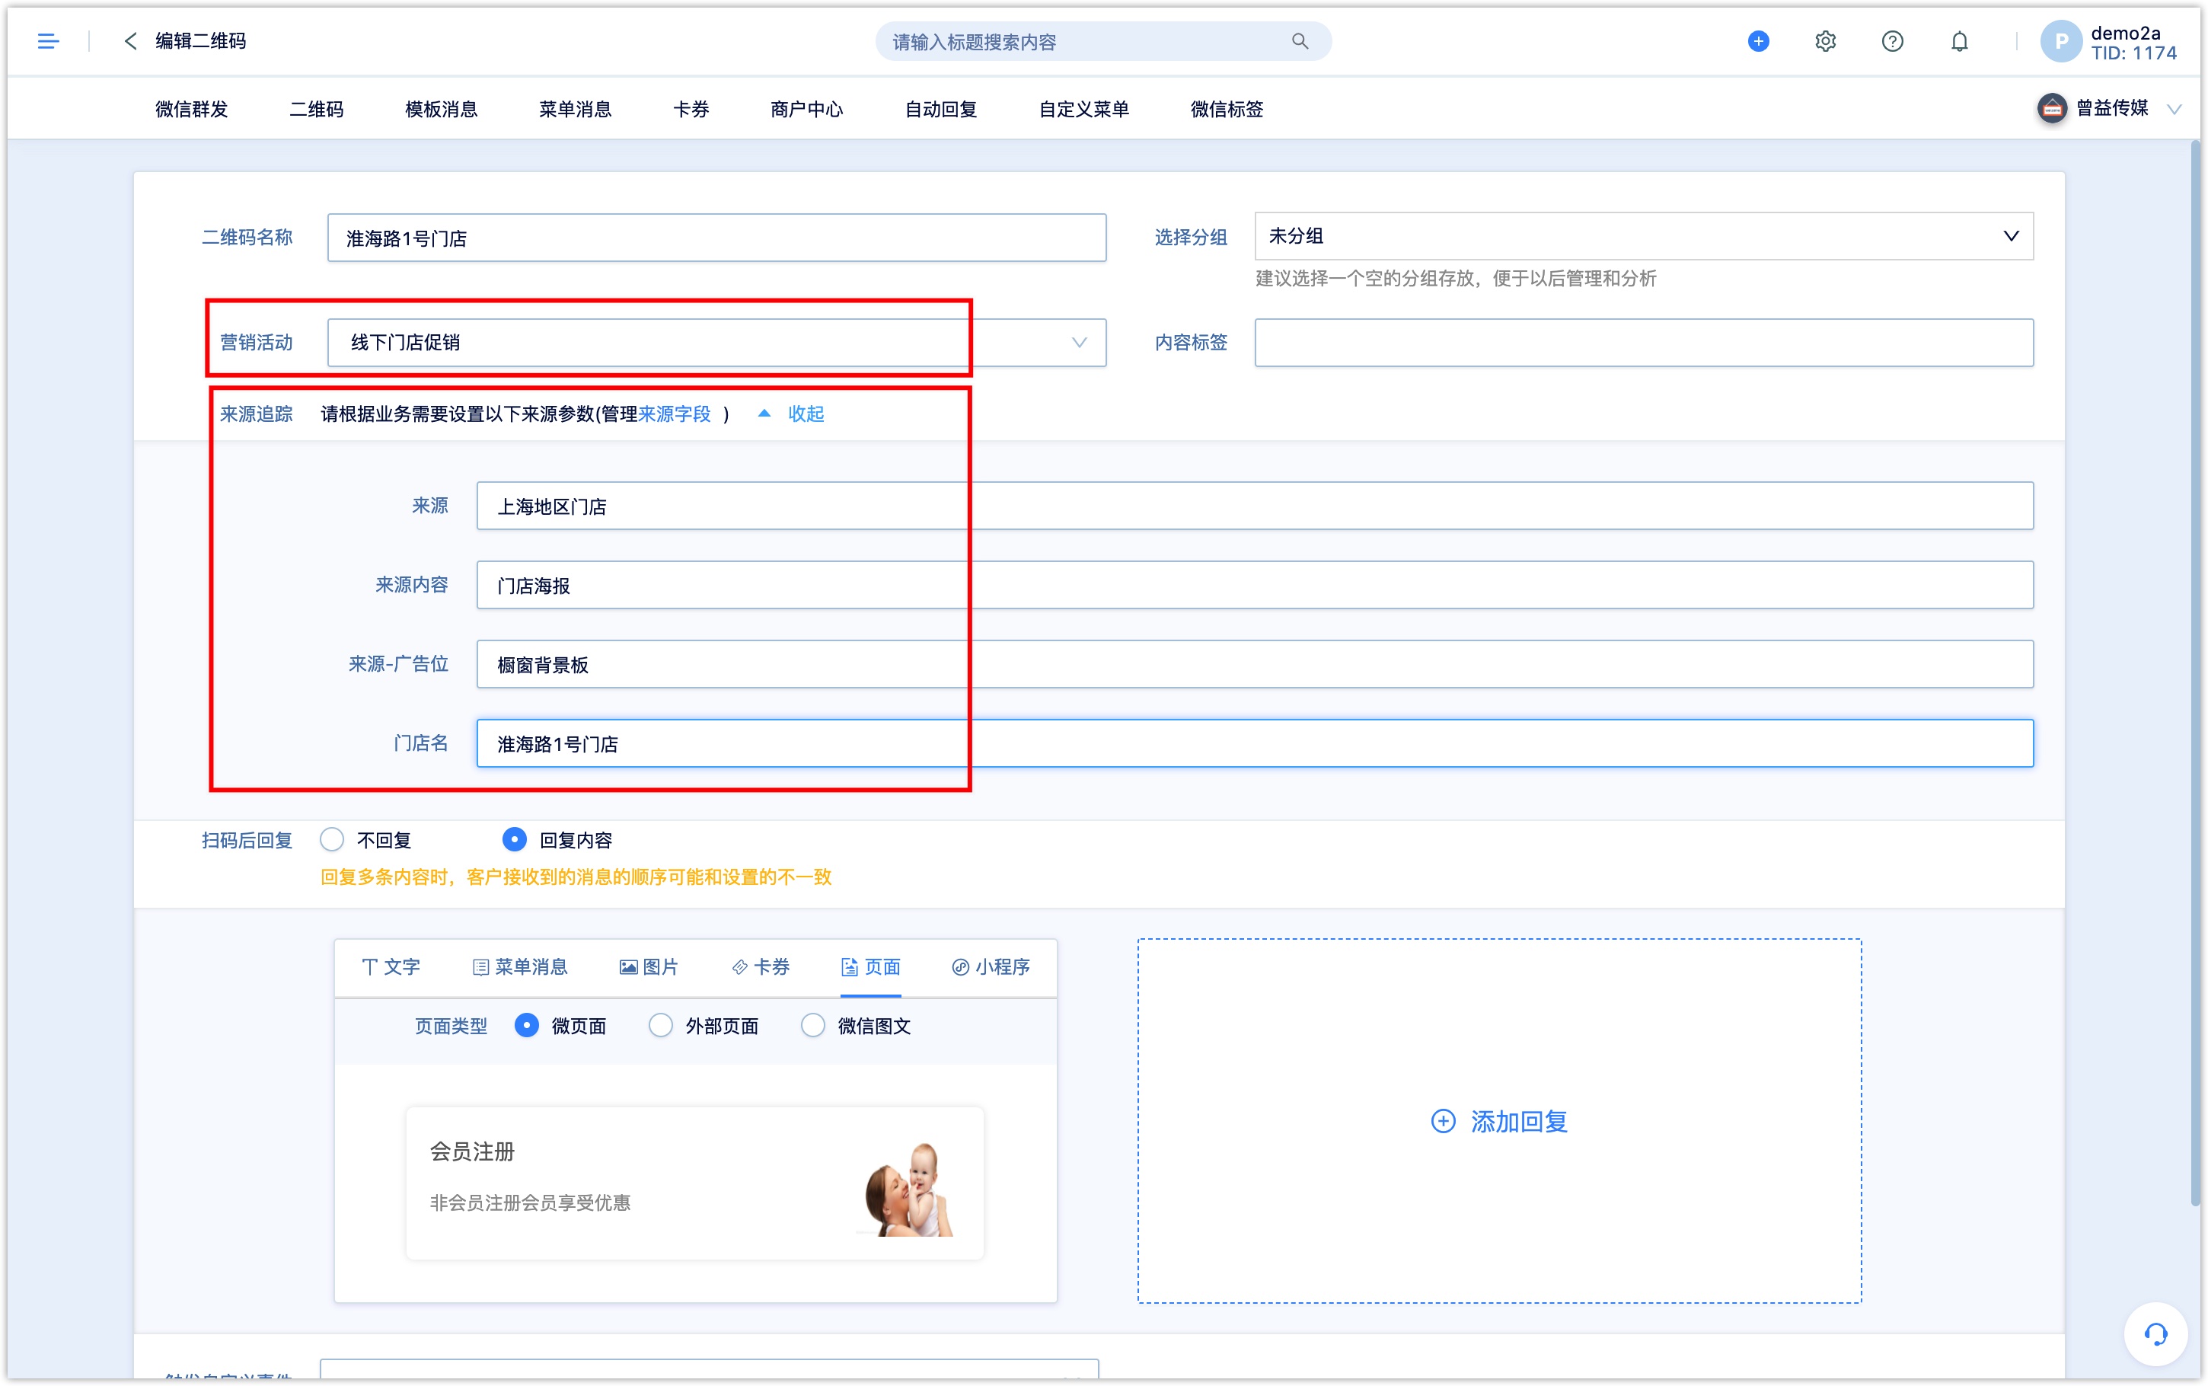Switch to the 文字 reply tab
The width and height of the screenshot is (2208, 1386).
[391, 967]
